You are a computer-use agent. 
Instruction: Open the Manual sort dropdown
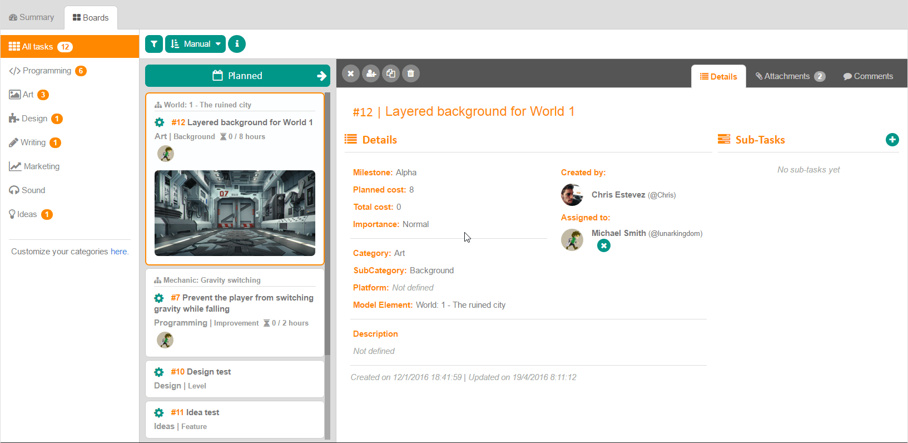195,44
